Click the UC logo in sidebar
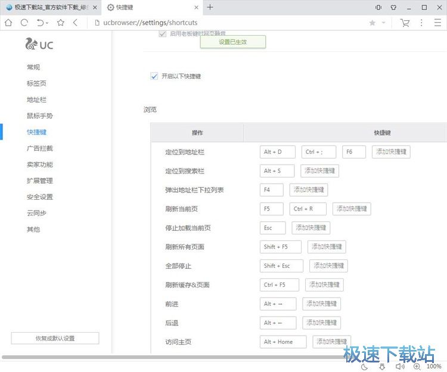447x372 pixels. tap(39, 44)
